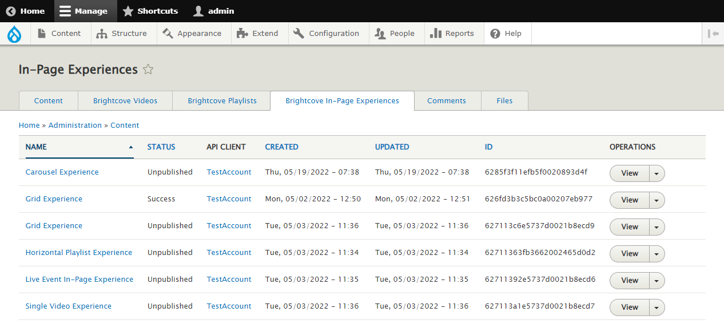Open the admin user menu
The height and width of the screenshot is (328, 724).
[x=214, y=11]
